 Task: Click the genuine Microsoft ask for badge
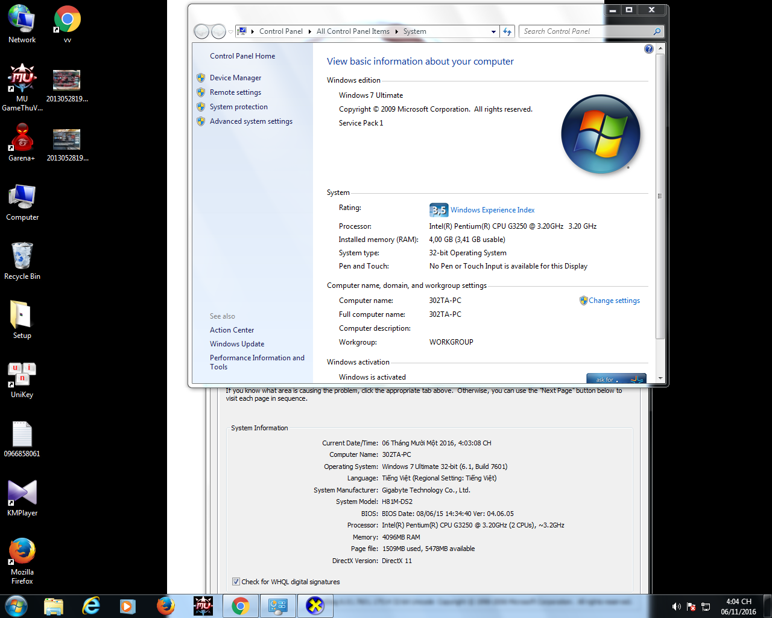coord(616,378)
